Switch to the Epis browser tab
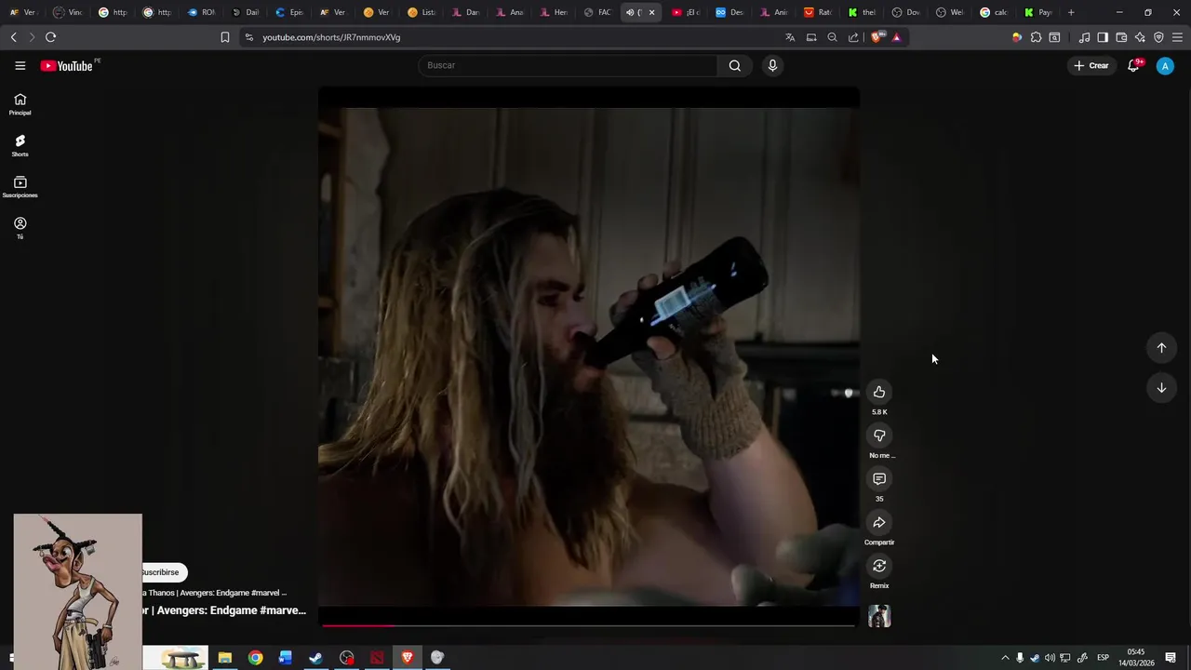Viewport: 1191px width, 670px height. [289, 12]
